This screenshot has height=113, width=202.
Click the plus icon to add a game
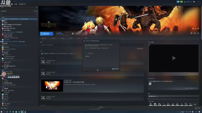[2, 108]
